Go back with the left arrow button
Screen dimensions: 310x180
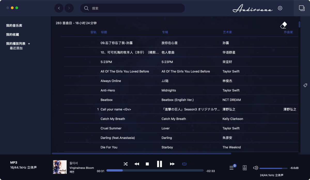(59, 8)
